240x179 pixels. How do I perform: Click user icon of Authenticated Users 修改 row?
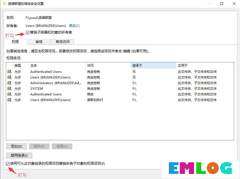point(9,94)
